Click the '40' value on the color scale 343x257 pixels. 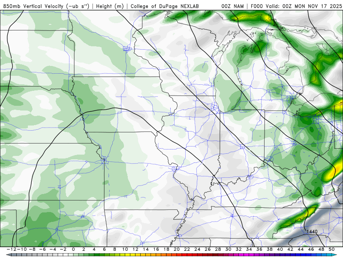[x=280, y=249]
